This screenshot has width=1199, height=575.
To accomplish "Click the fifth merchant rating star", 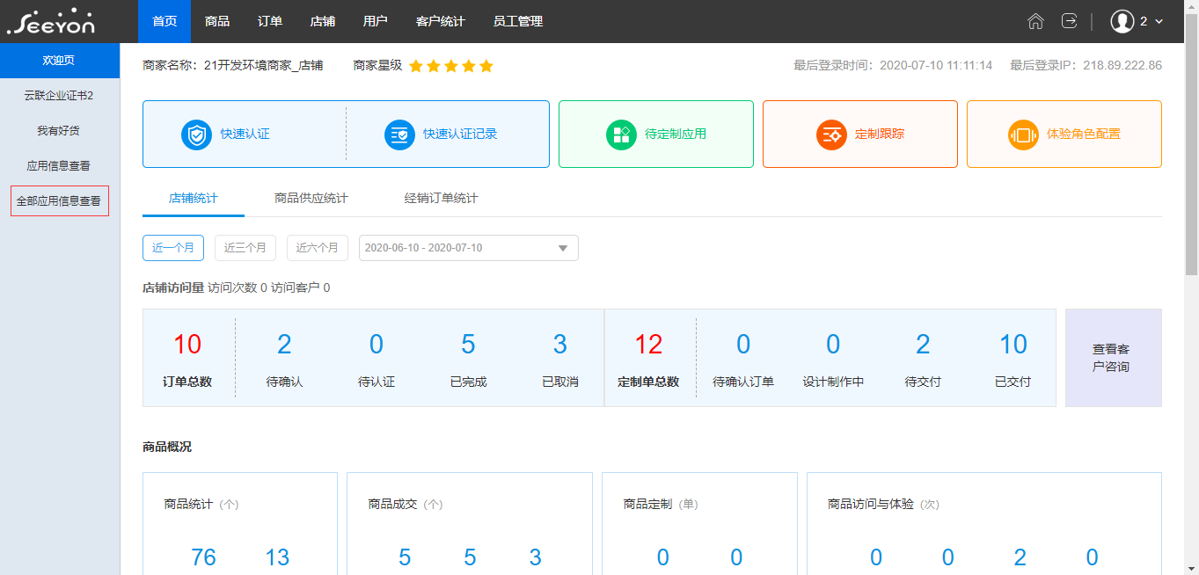I will click(x=486, y=66).
